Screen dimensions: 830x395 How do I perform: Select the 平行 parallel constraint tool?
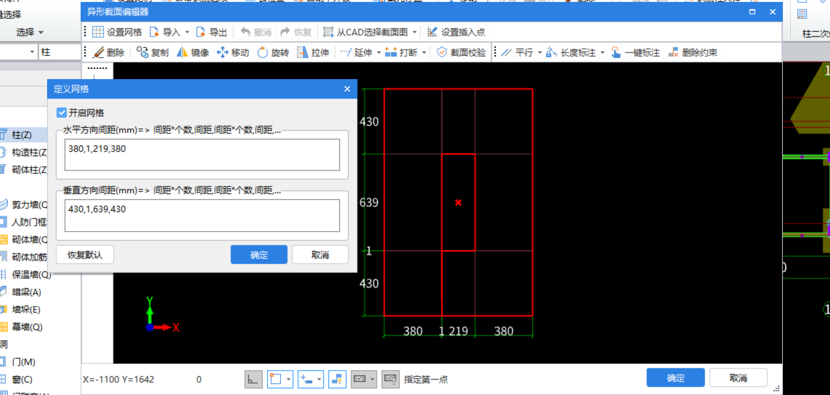pyautogui.click(x=517, y=52)
